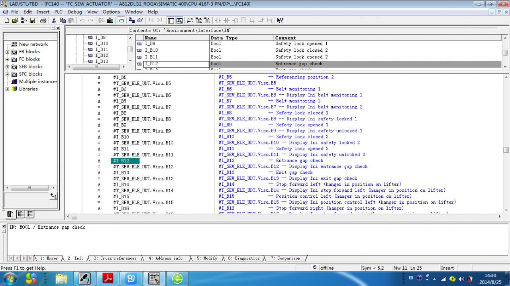
Task: Open the 6: Diagnostics tab
Action: pos(243,258)
